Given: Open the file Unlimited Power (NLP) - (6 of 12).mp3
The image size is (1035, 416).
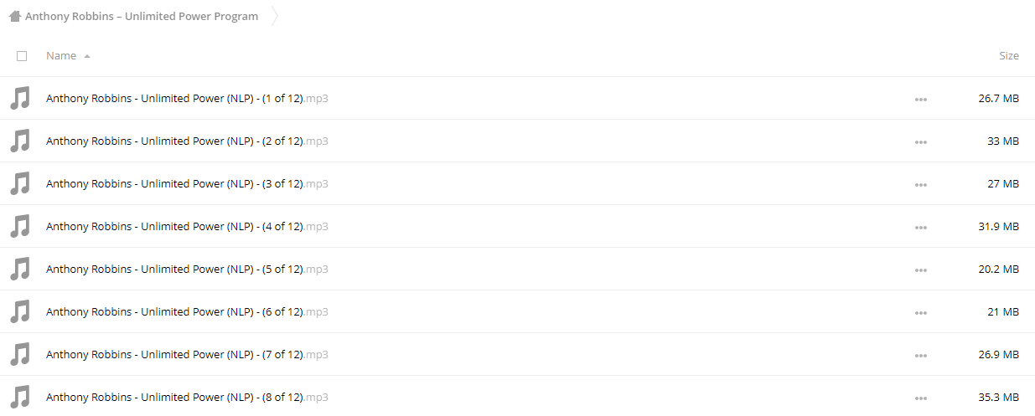Looking at the screenshot, I should click(187, 311).
